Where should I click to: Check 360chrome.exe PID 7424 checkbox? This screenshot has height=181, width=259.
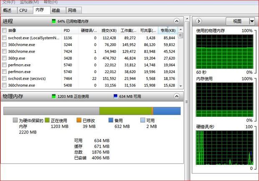tap(4, 51)
